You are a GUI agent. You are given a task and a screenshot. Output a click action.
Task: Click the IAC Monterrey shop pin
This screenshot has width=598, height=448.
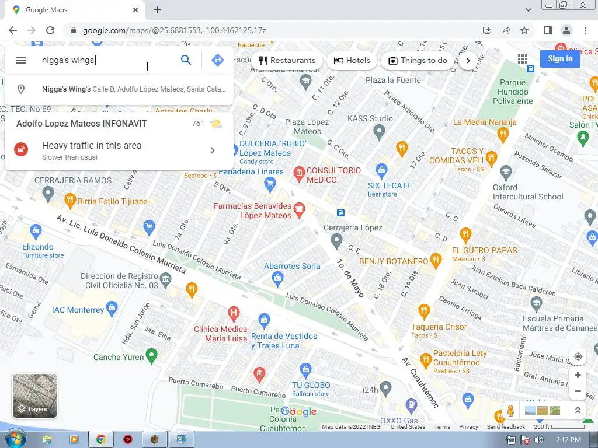(x=112, y=309)
